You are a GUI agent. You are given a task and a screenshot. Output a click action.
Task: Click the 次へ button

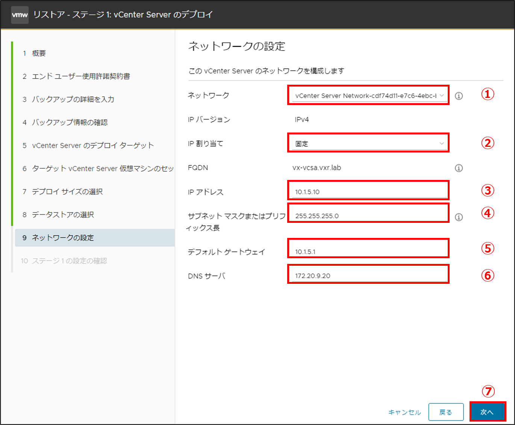(x=487, y=412)
